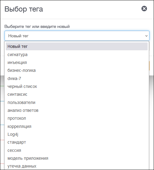Viewport: 154px width, 170px height.
Task: Pick the утечка данных tag
Action: pyautogui.click(x=77, y=166)
